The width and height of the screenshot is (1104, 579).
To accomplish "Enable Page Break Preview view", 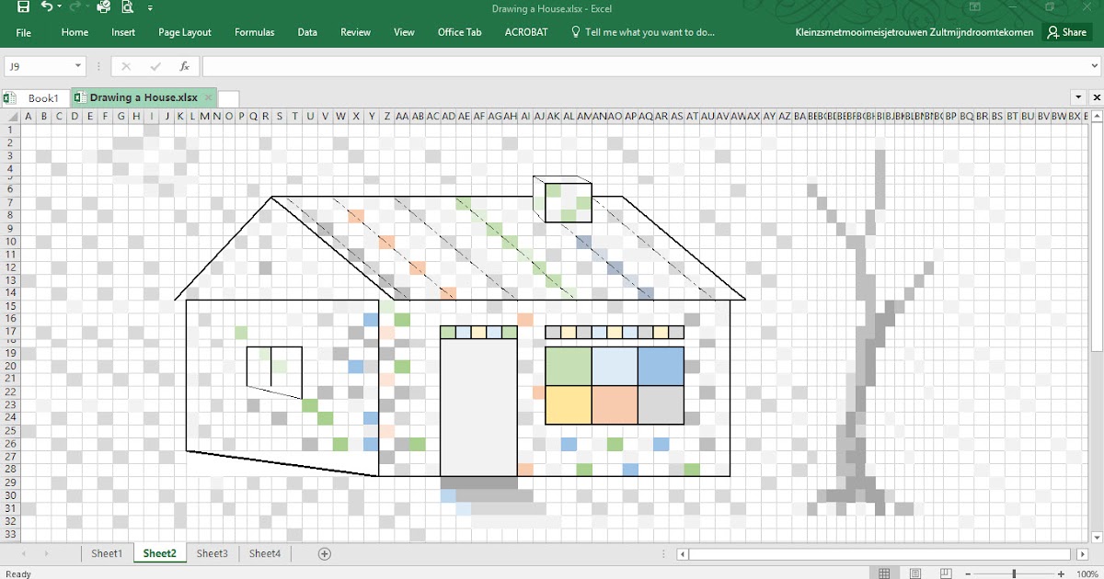I will coord(945,573).
